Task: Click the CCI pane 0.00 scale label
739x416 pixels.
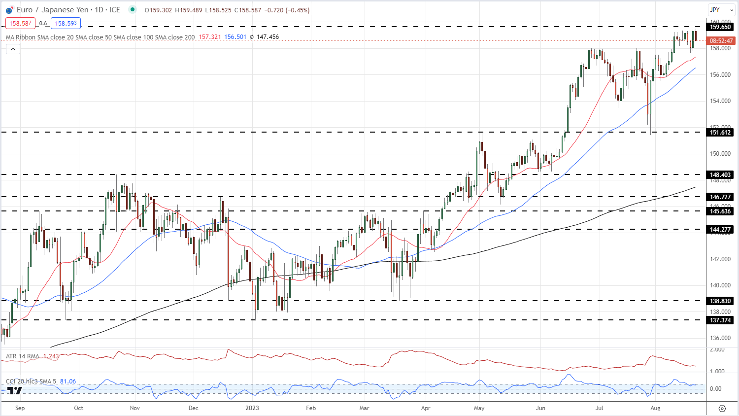Action: 715,389
